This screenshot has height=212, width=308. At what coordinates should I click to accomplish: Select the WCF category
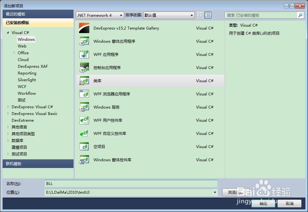[x=22, y=87]
